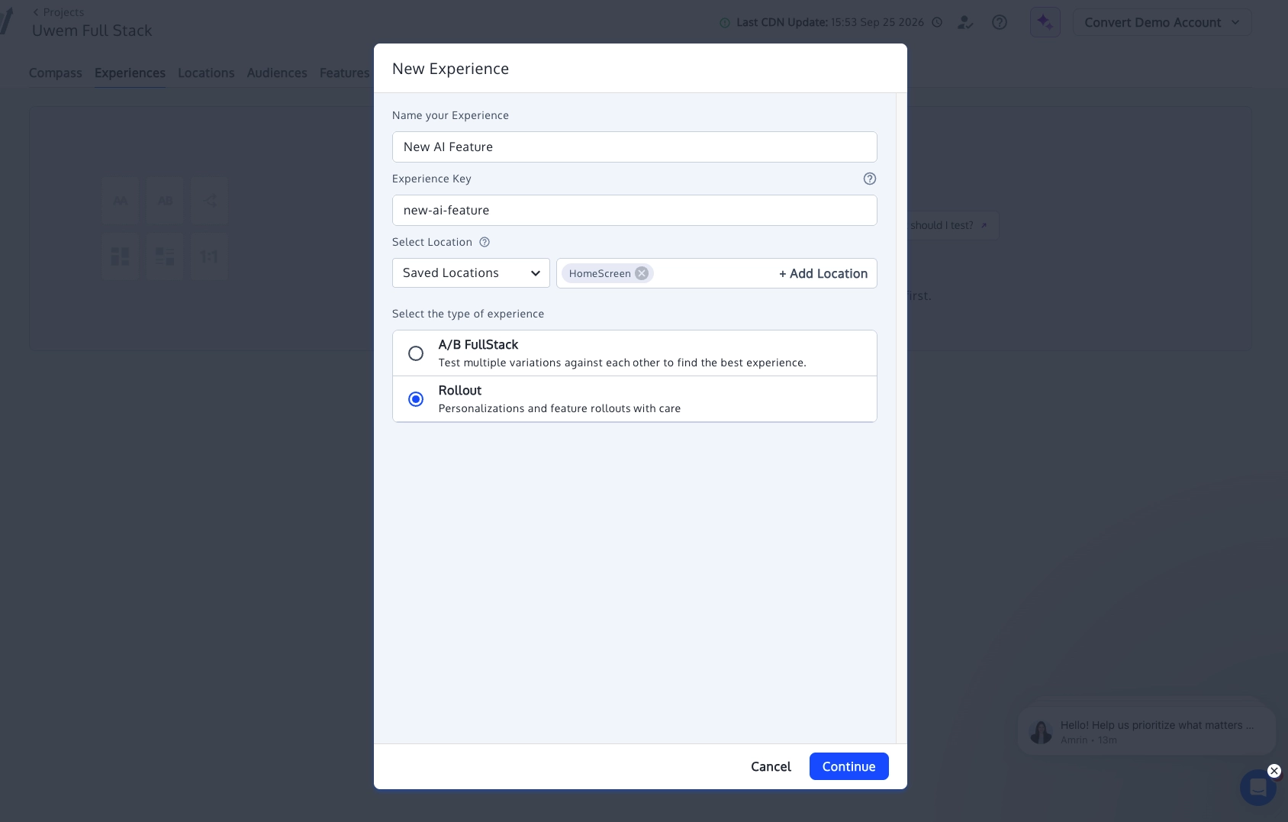Click + Add Location
Image resolution: width=1288 pixels, height=822 pixels.
pos(823,273)
